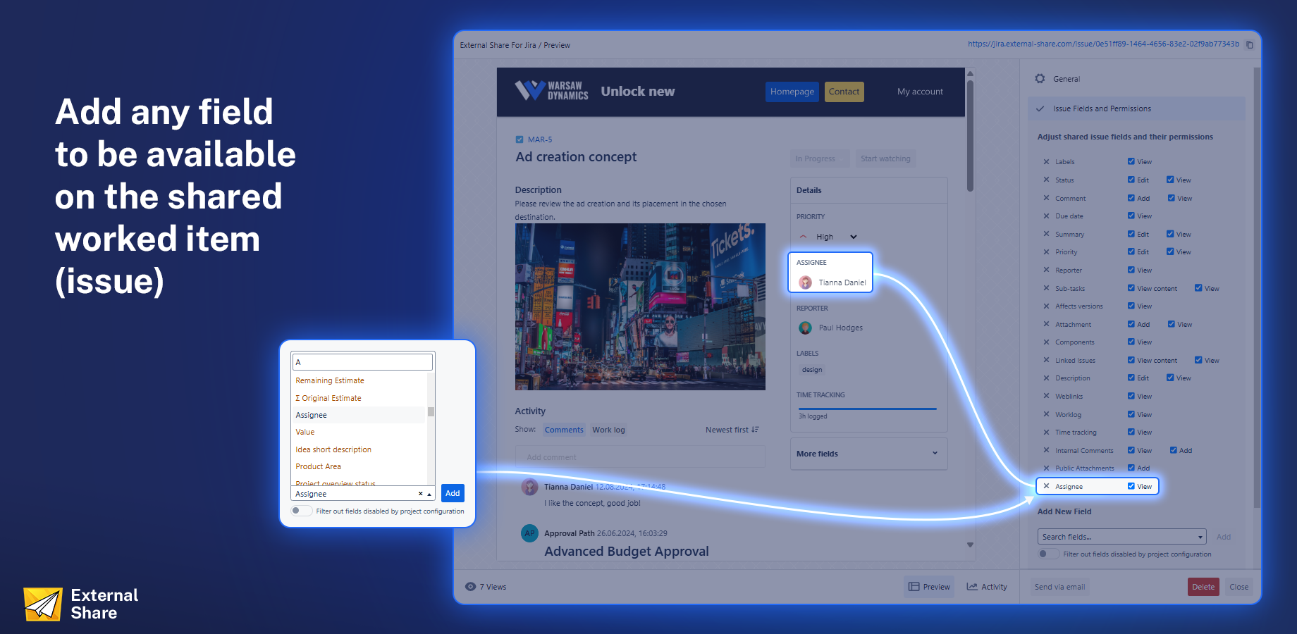This screenshot has height=634, width=1297.
Task: Switch to the Comments activity tab
Action: click(564, 430)
